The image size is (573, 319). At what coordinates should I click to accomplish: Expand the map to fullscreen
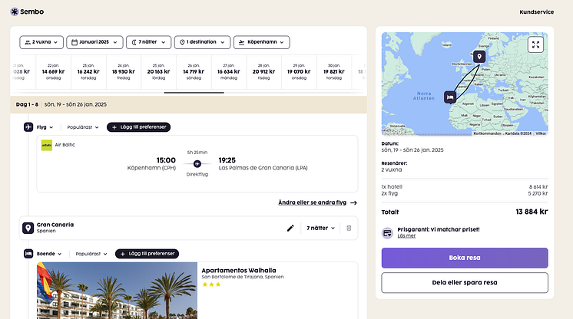(535, 44)
